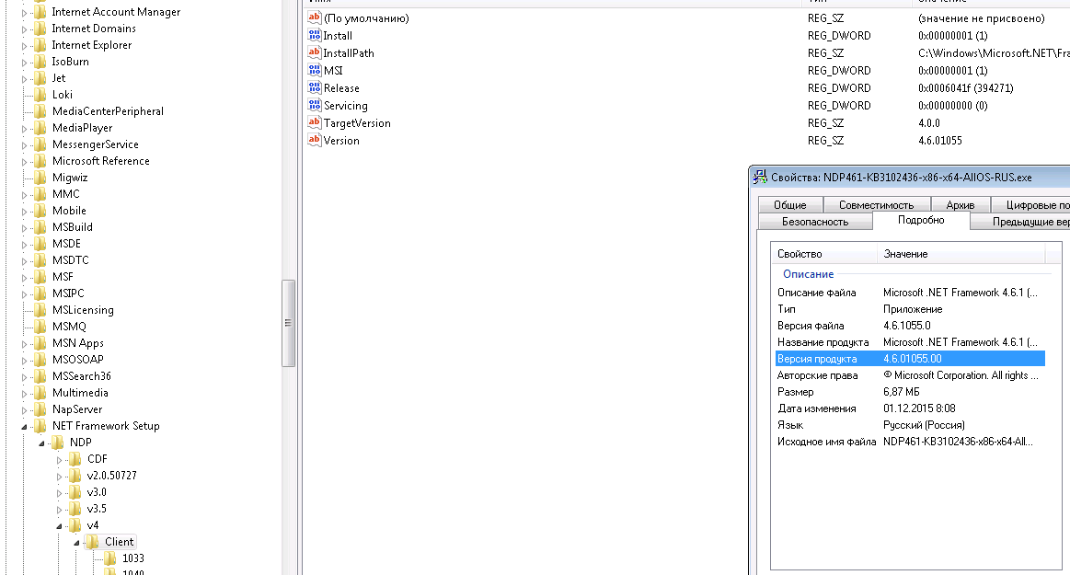Select the Подробно tab
The height and width of the screenshot is (575, 1070).
921,220
